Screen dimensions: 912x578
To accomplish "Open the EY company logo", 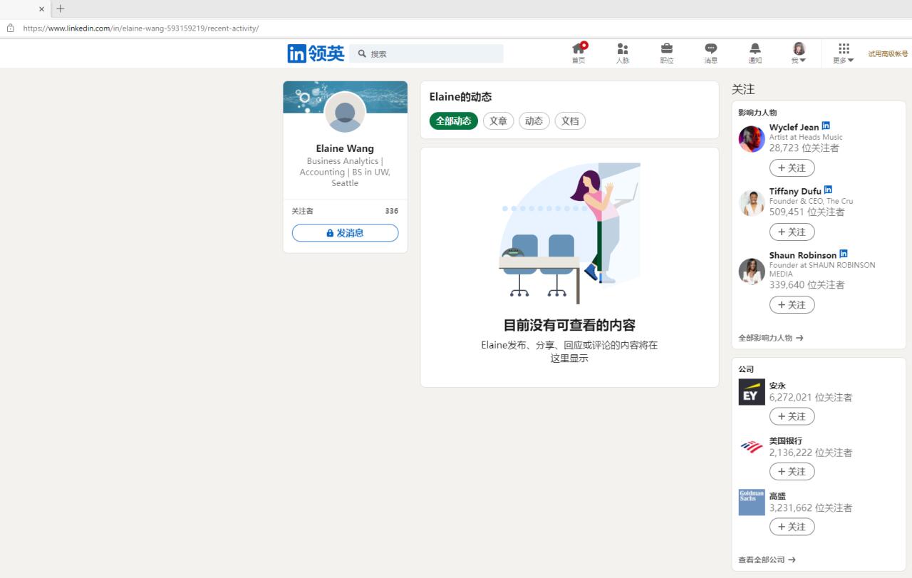I will (752, 392).
